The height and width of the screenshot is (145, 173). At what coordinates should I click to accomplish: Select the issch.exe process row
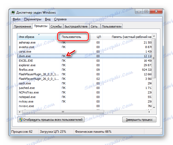tap(84, 83)
